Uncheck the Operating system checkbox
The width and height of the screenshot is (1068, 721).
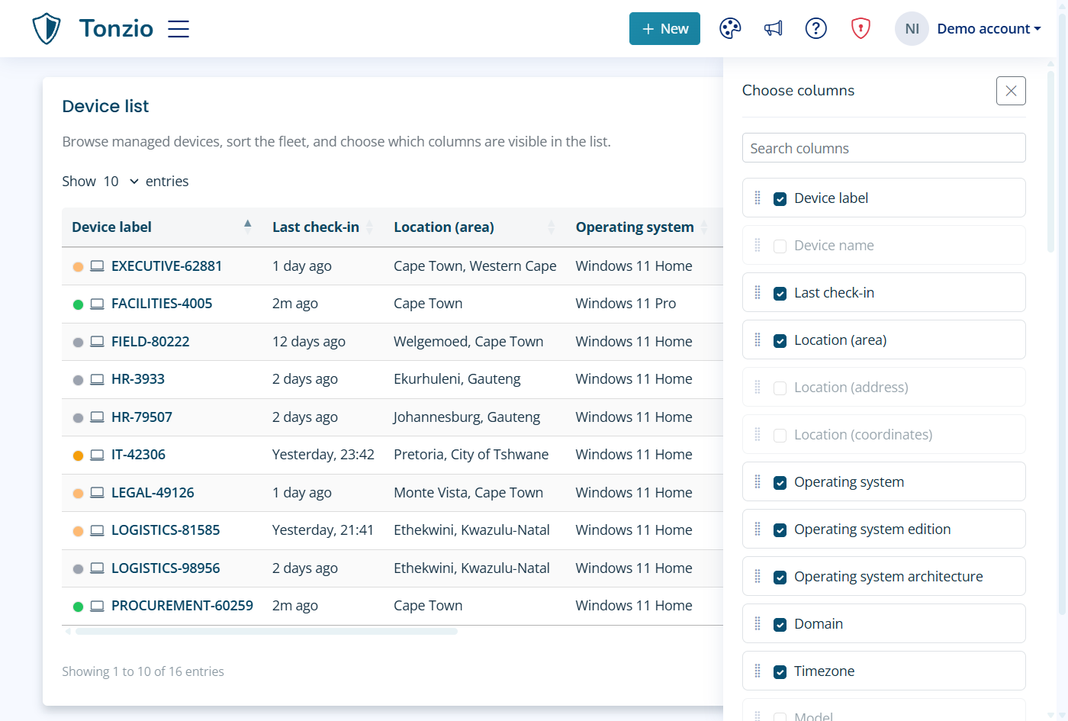tap(780, 483)
